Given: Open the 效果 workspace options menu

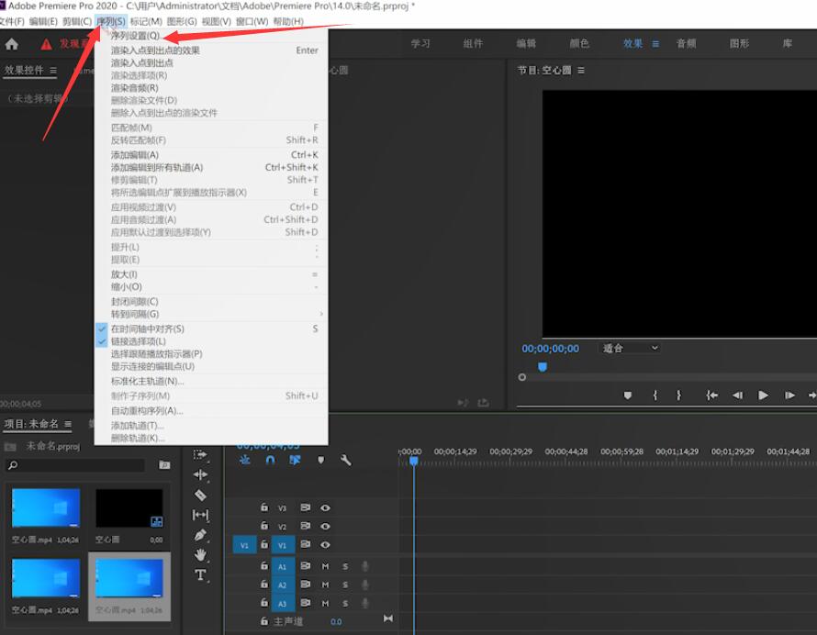Looking at the screenshot, I should [655, 44].
